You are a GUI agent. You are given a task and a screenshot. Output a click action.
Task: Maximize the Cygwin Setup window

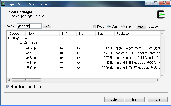[155, 3]
